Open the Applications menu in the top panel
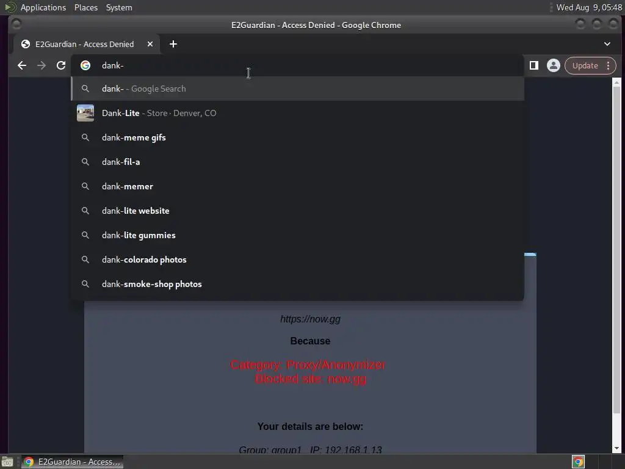Viewport: 625px width, 469px height. (x=43, y=7)
